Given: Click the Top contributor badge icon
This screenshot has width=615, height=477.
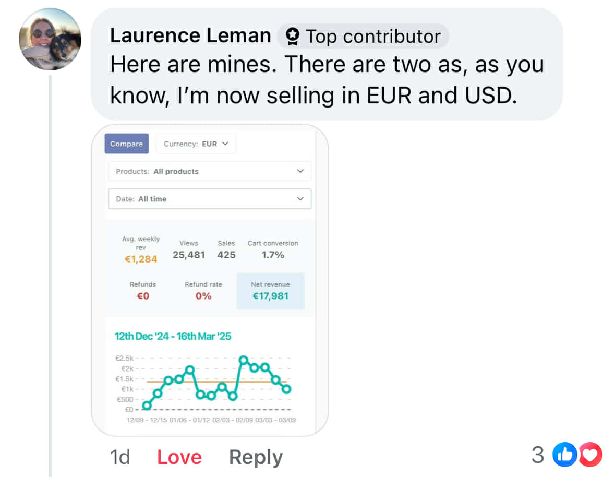Looking at the screenshot, I should pos(293,37).
